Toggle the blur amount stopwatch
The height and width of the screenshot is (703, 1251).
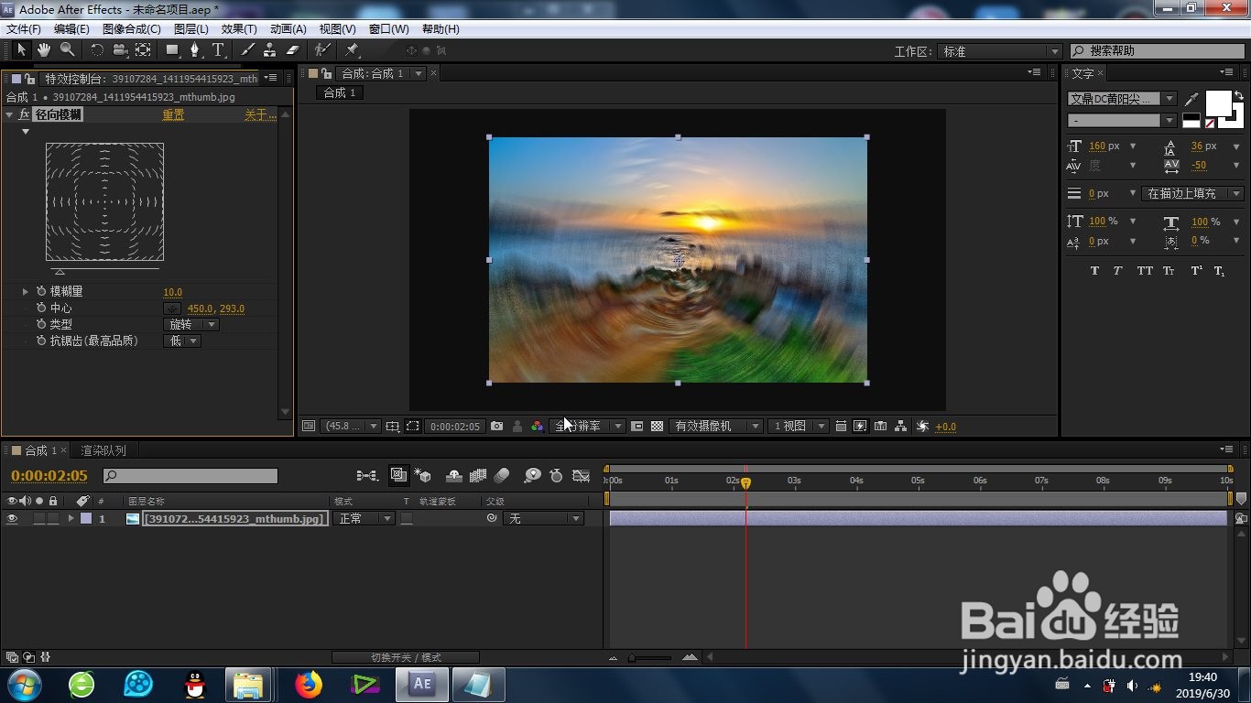pyautogui.click(x=41, y=292)
